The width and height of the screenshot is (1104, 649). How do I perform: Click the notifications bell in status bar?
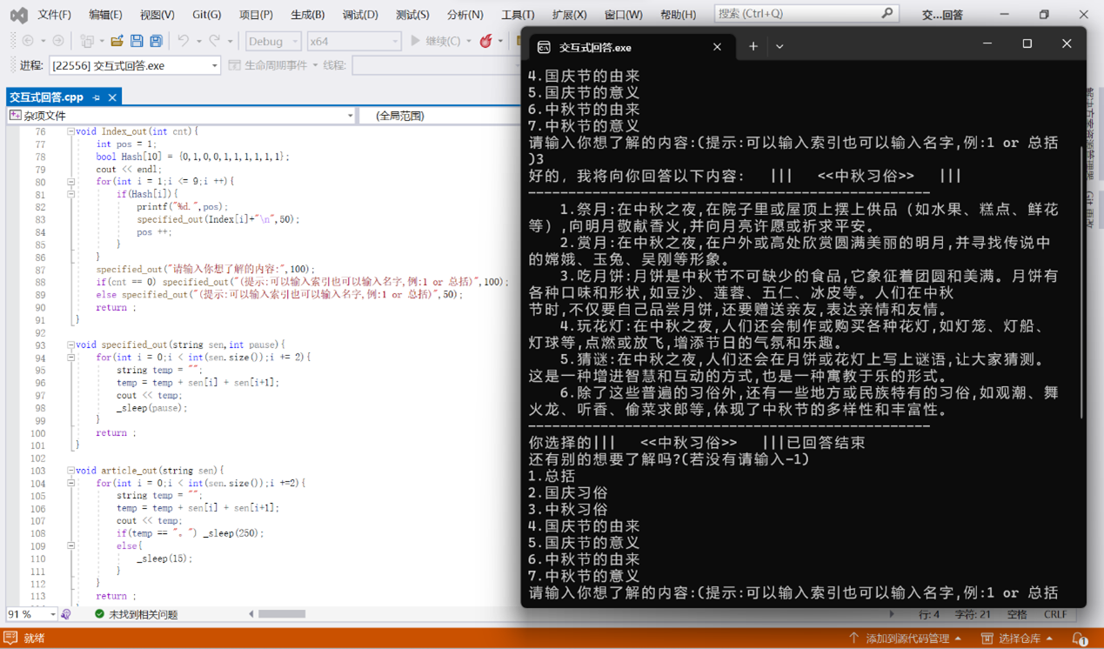click(1079, 639)
